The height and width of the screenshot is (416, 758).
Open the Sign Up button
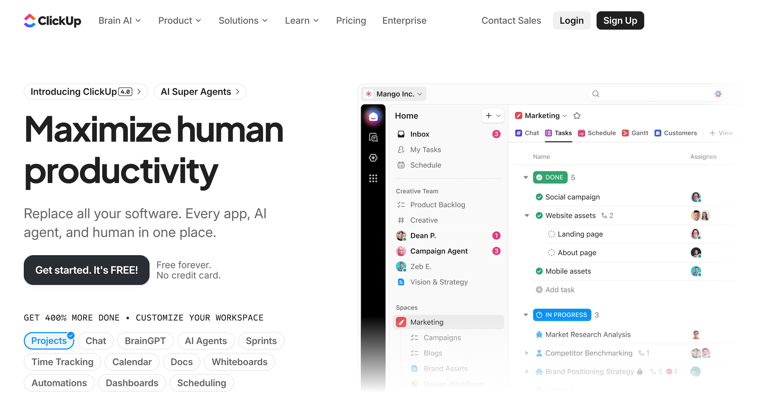620,20
